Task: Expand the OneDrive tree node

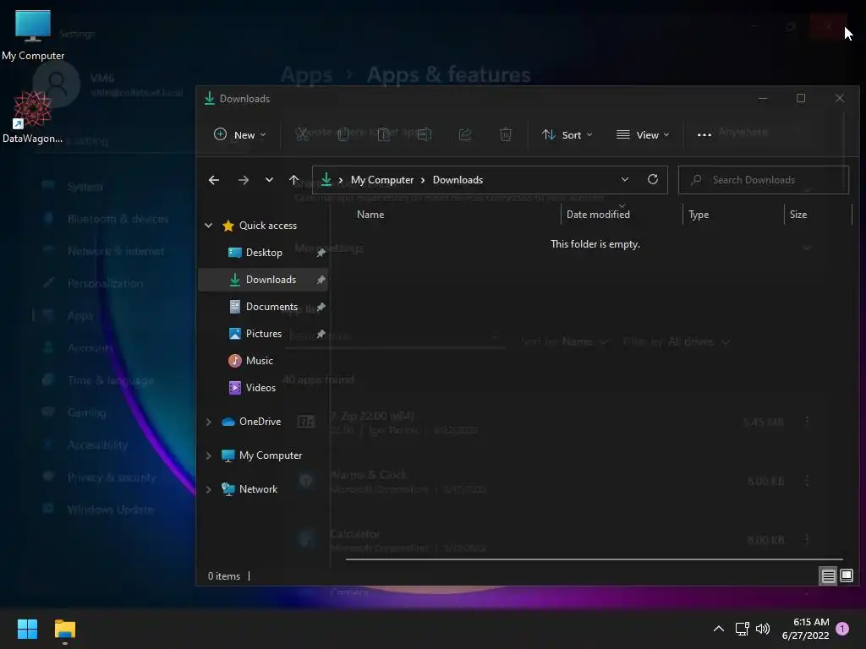Action: 208,422
